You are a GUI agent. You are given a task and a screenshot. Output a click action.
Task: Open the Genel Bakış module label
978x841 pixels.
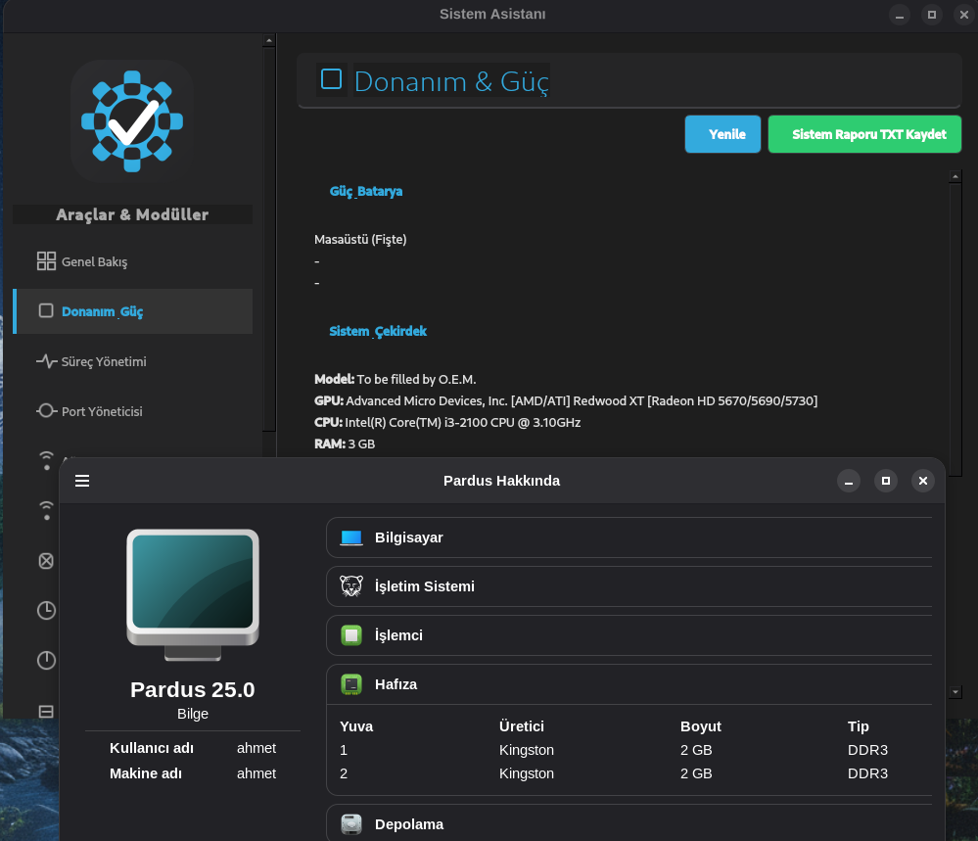[x=95, y=262]
